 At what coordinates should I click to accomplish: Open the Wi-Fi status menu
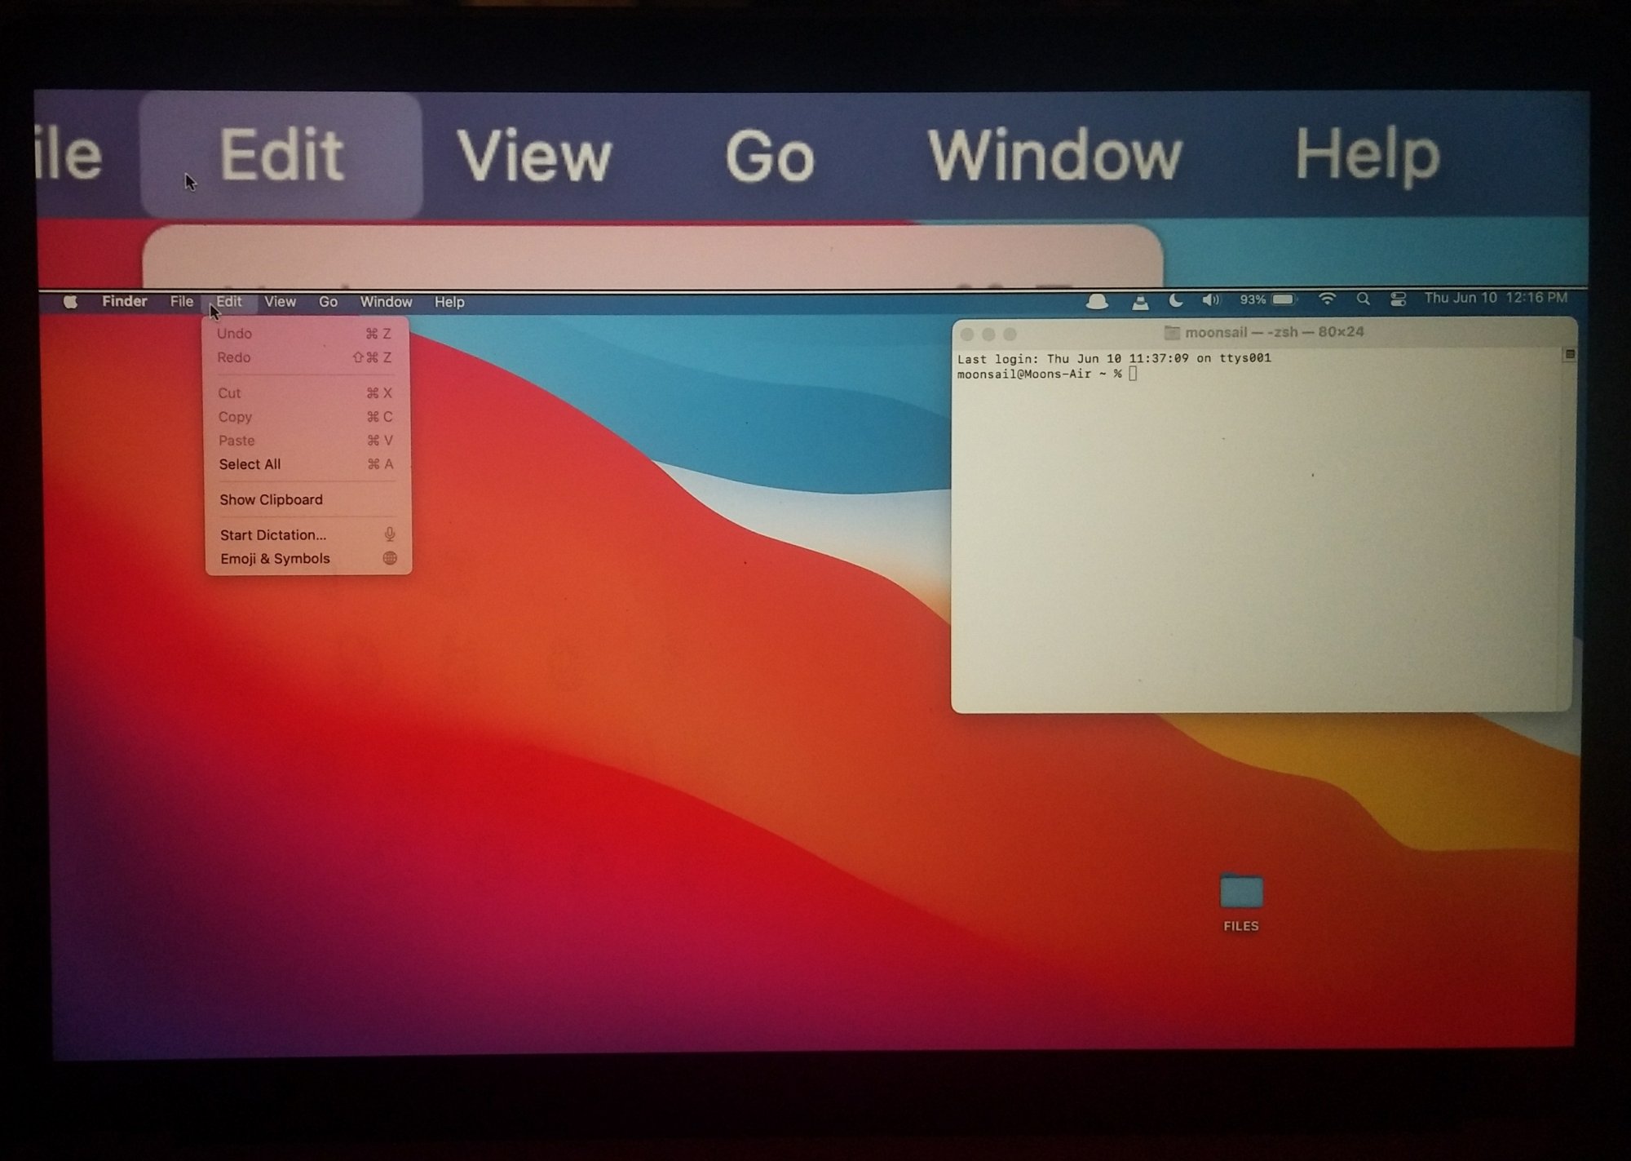[x=1327, y=299]
